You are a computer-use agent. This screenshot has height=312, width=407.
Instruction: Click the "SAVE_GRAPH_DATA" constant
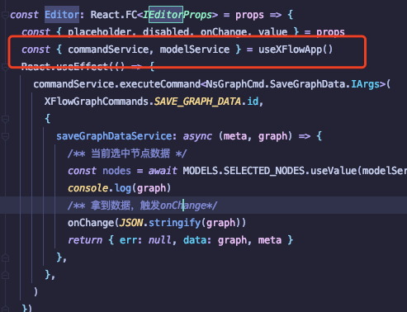pyautogui.click(x=197, y=102)
